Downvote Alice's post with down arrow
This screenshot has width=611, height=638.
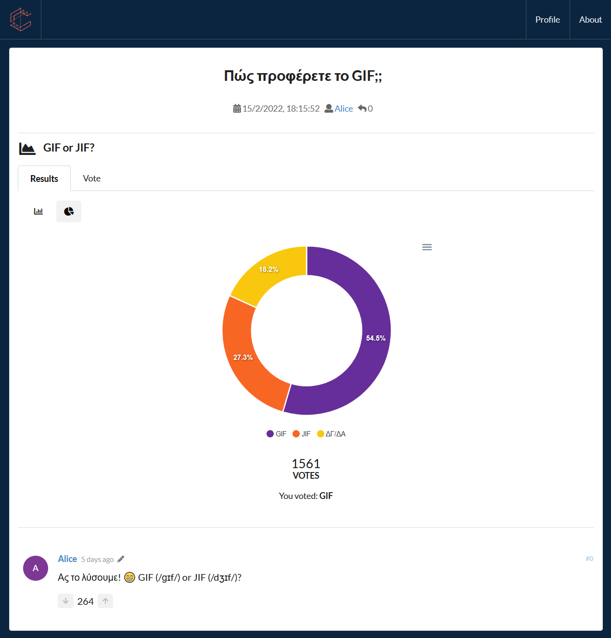point(65,601)
